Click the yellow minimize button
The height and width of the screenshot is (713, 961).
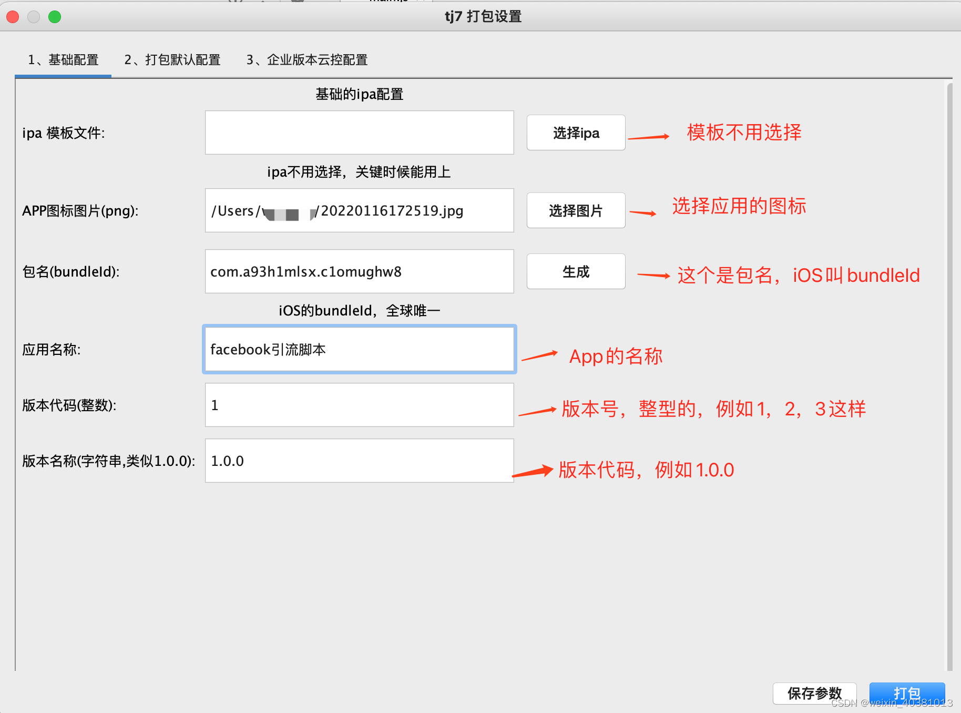pyautogui.click(x=33, y=16)
